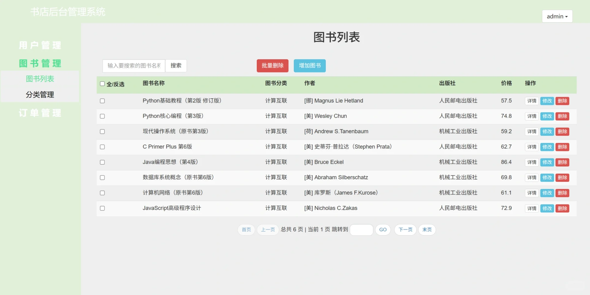Check the checkbox for Python基础教程
590x295 pixels.
(102, 101)
